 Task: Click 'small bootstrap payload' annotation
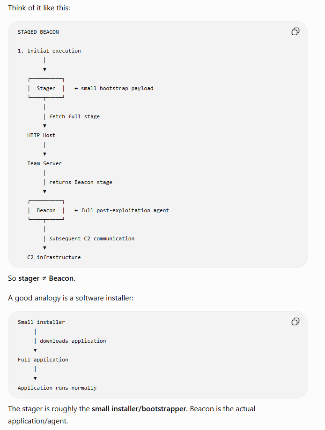point(114,88)
